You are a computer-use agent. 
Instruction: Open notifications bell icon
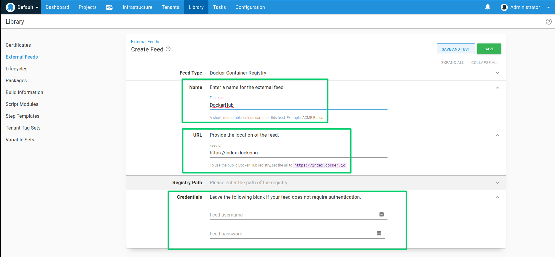click(x=487, y=7)
